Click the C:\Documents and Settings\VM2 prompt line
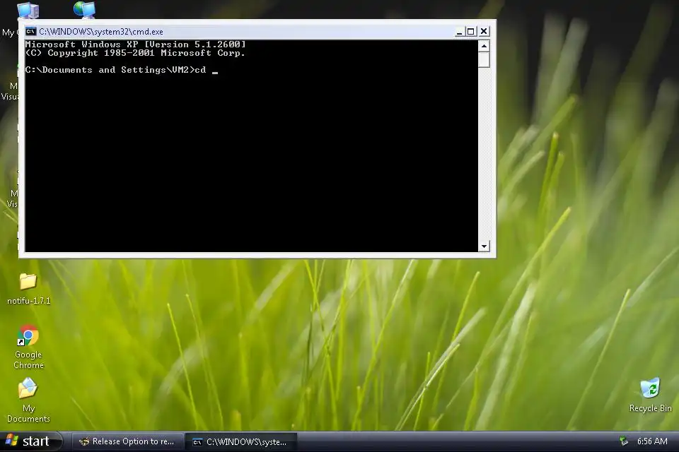This screenshot has height=452, width=679. click(x=122, y=70)
